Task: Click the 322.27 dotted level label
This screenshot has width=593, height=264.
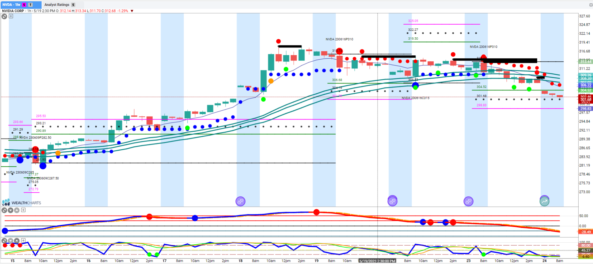Action: coord(413,30)
